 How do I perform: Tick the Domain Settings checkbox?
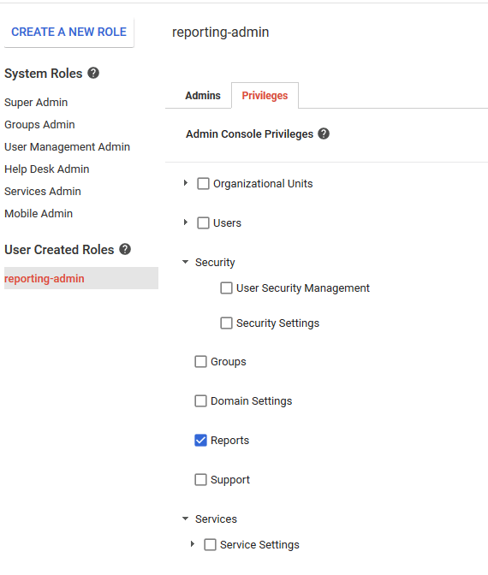(200, 400)
